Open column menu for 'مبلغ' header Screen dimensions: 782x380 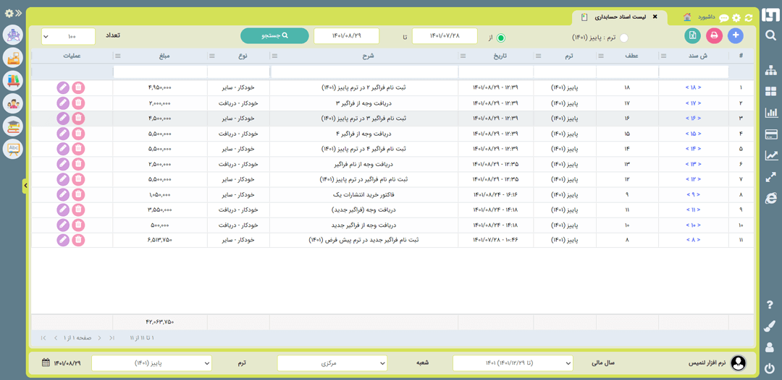click(118, 56)
